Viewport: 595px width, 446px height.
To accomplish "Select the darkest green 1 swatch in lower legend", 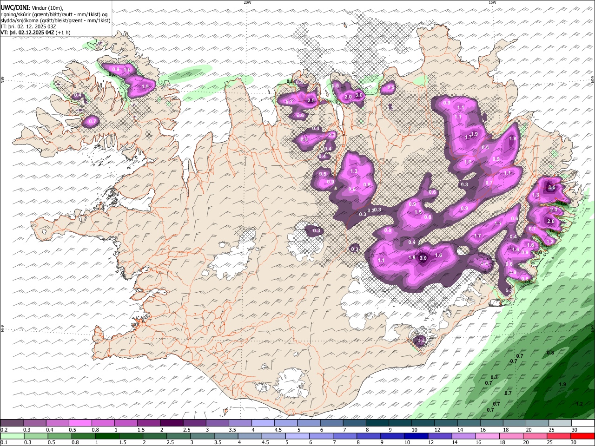I will coord(107,436).
